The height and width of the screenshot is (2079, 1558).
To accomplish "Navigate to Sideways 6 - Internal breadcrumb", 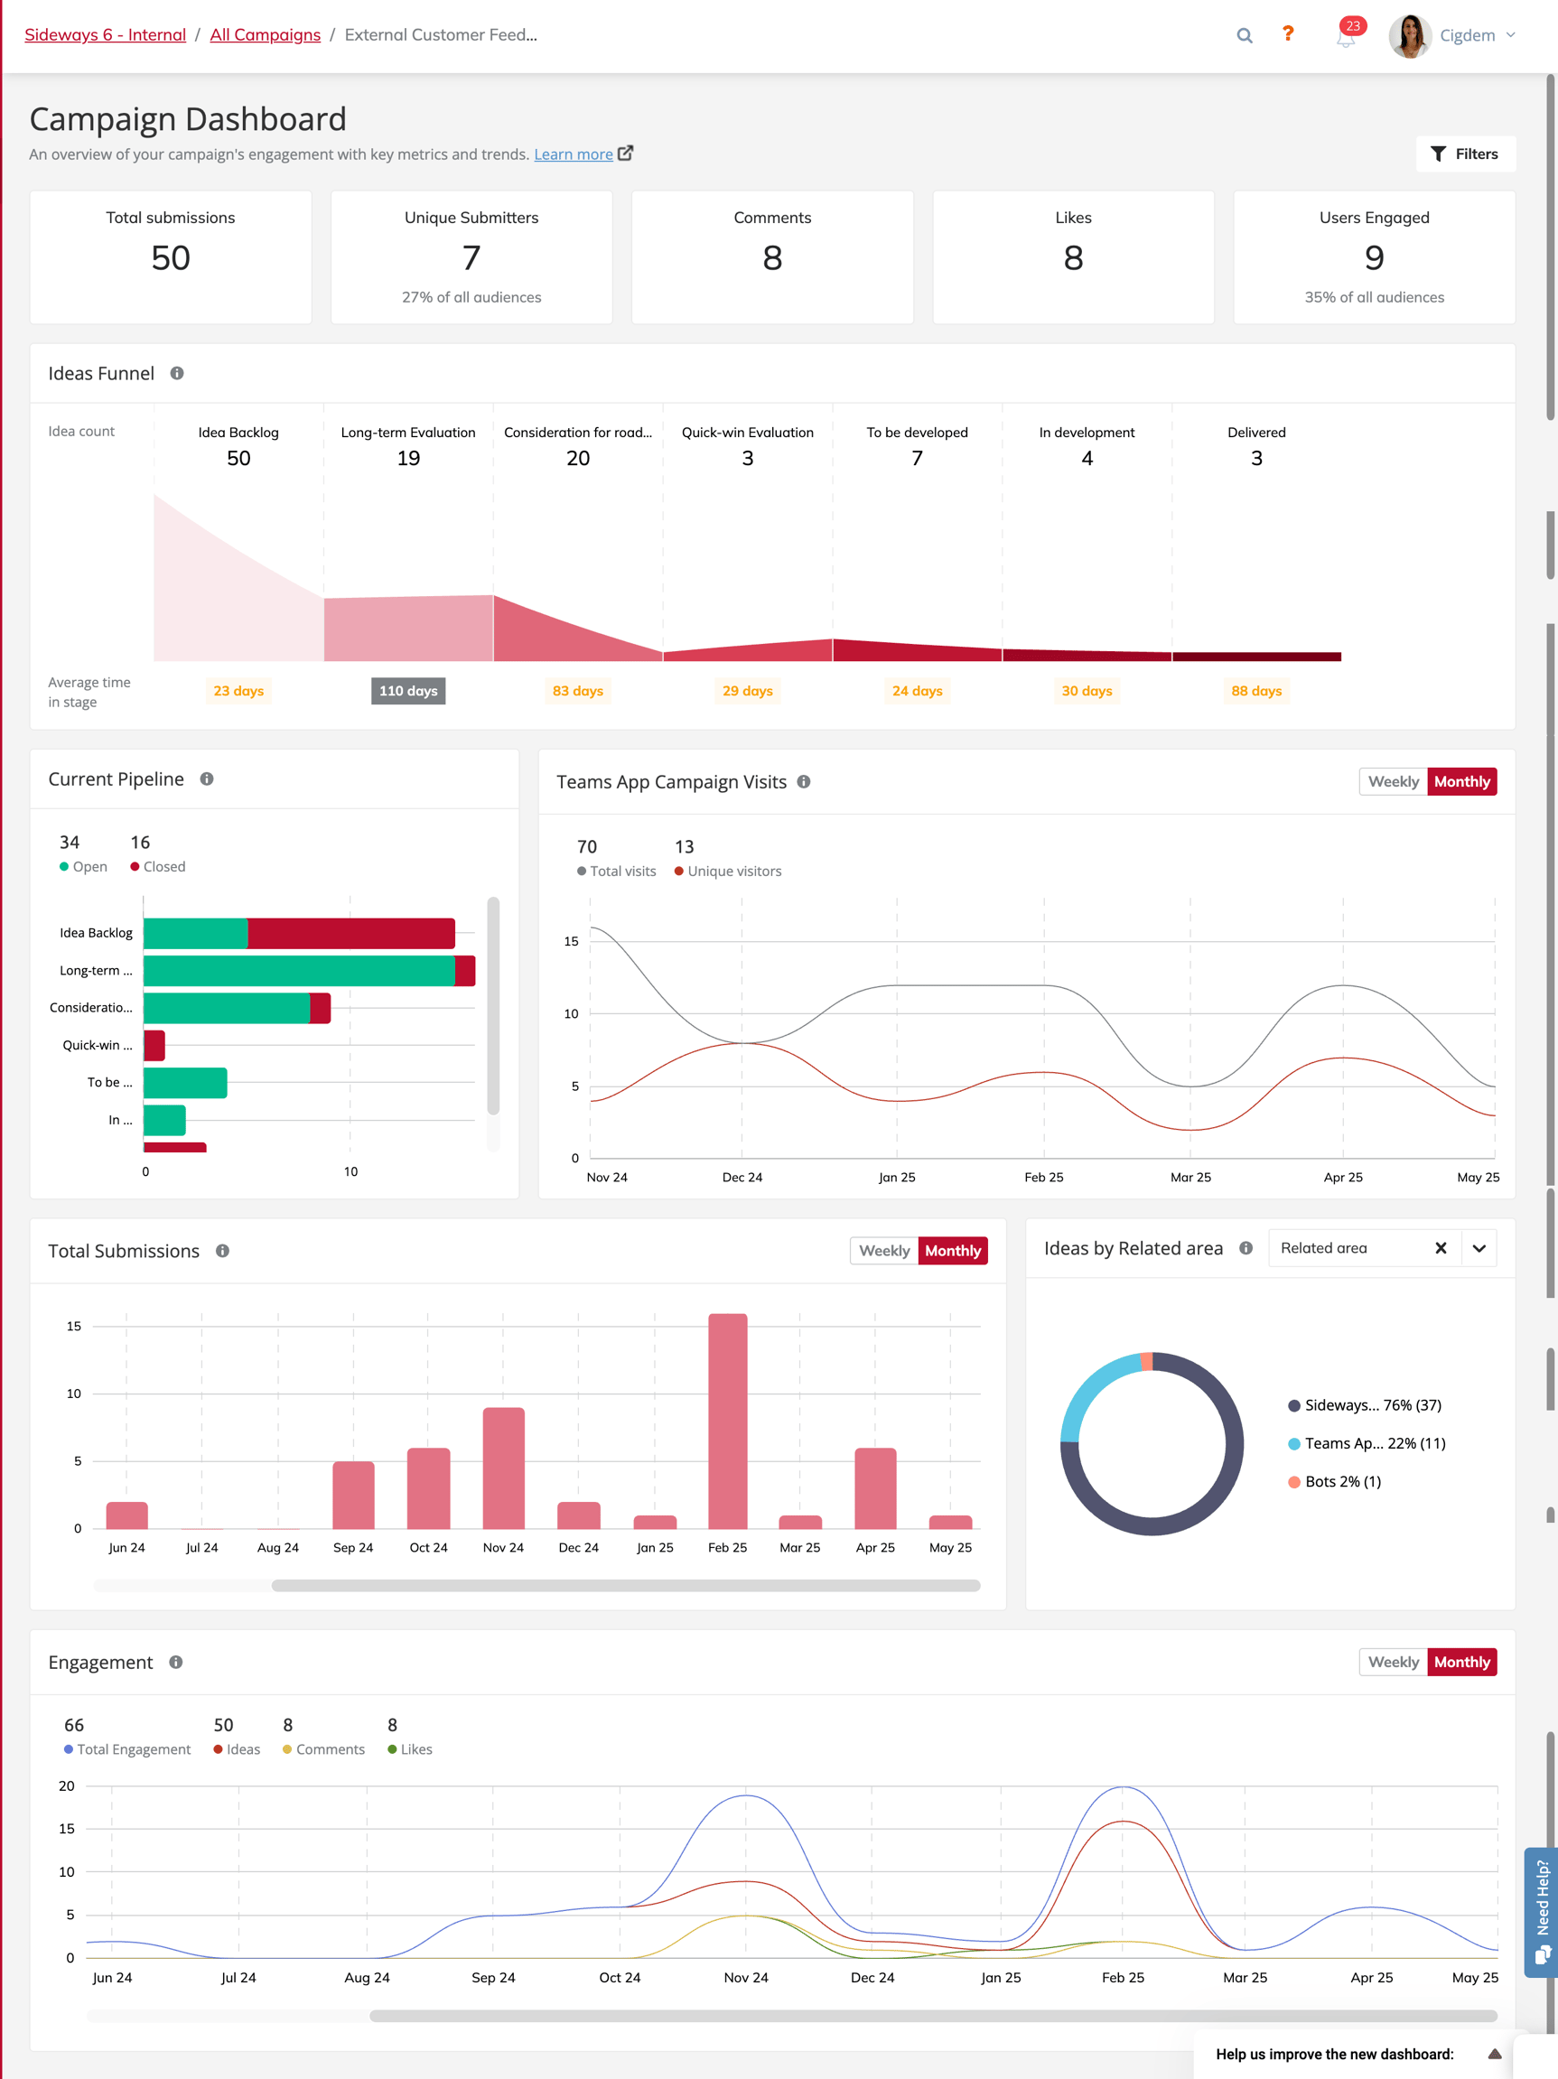I will tap(106, 35).
